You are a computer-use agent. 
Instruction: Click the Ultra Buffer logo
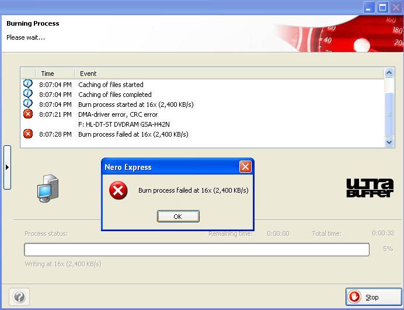pos(370,188)
